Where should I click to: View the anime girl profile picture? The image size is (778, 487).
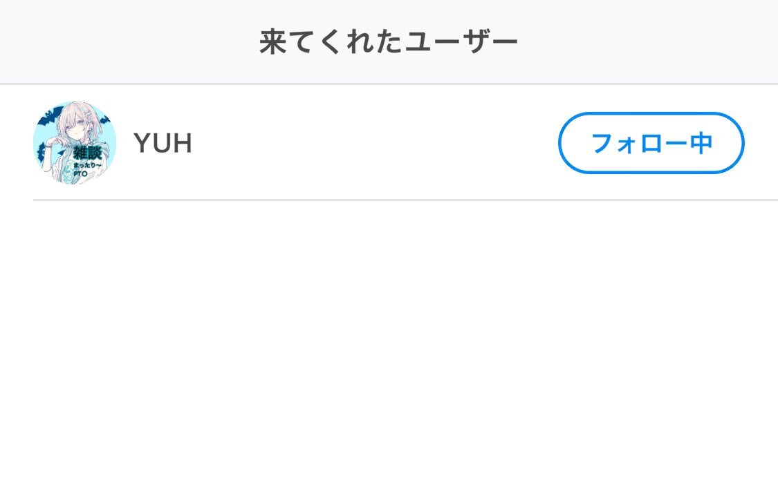tap(74, 143)
